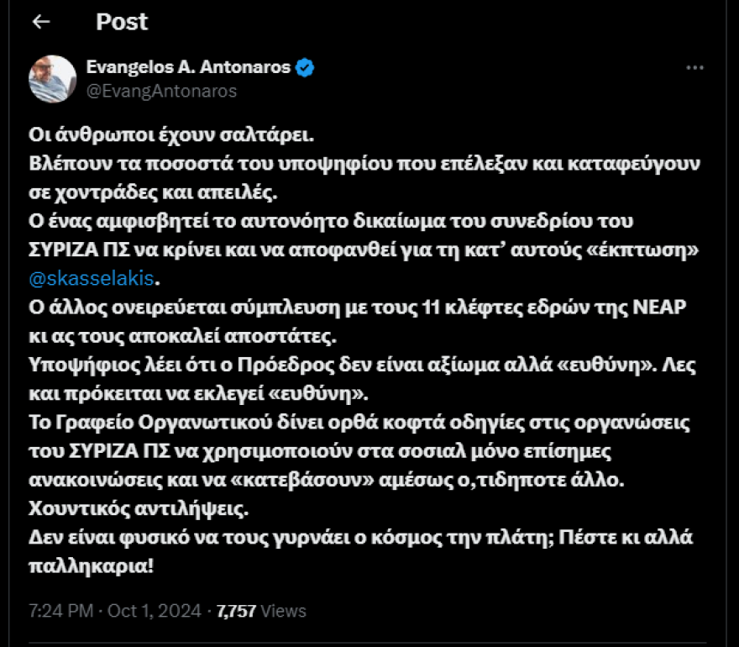
Task: Open Evangelos Antonaros's profile avatar
Action: tap(51, 76)
